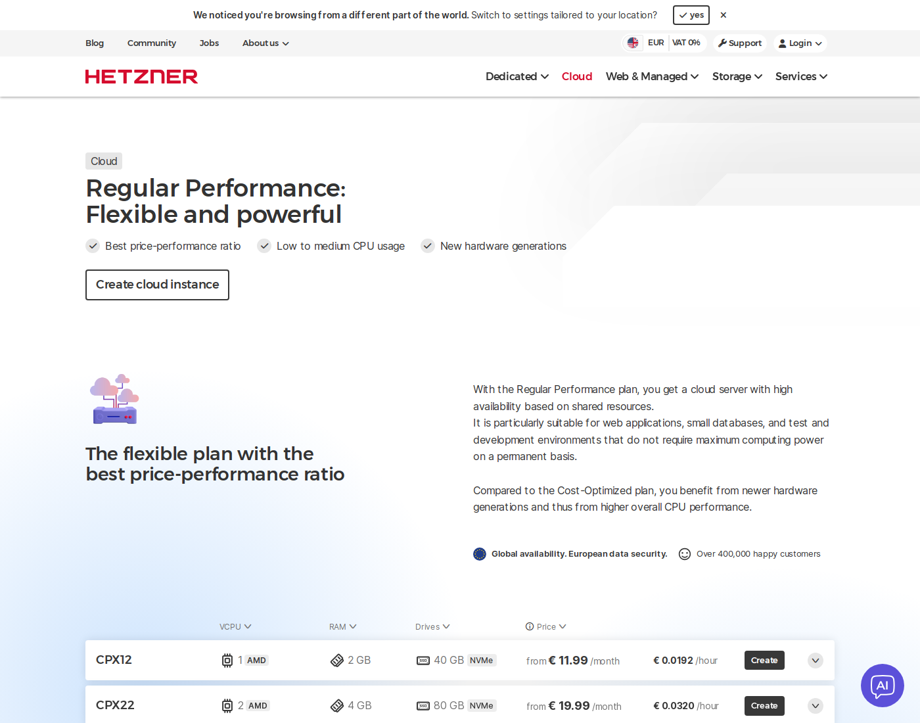Click the NVMe badge in CPX12 row
Screen dimensions: 920x723
[482, 661]
